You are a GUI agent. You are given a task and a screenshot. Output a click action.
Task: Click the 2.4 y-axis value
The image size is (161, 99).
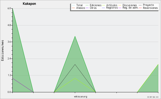click(x=9, y=59)
